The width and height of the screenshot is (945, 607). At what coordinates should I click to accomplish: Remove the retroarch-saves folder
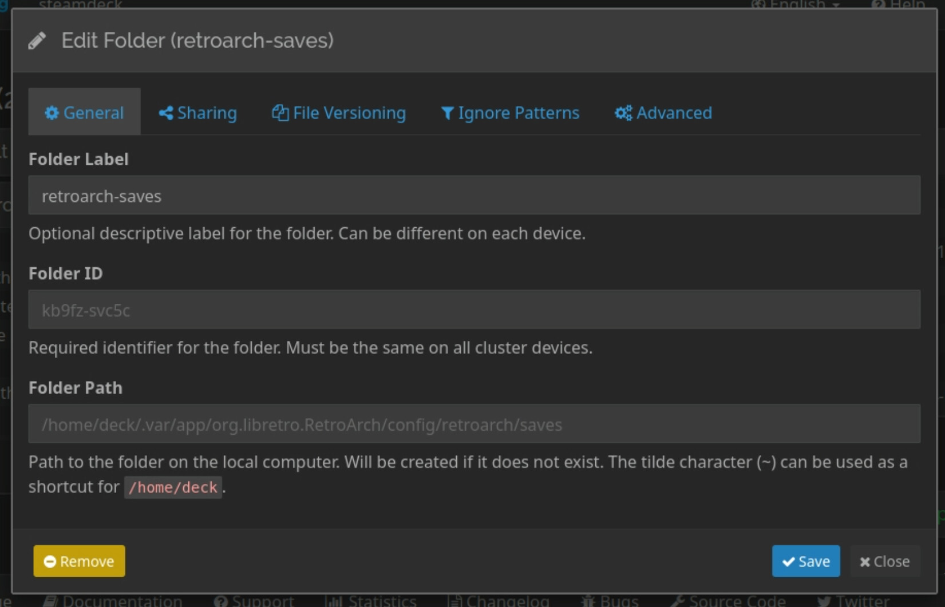[78, 561]
